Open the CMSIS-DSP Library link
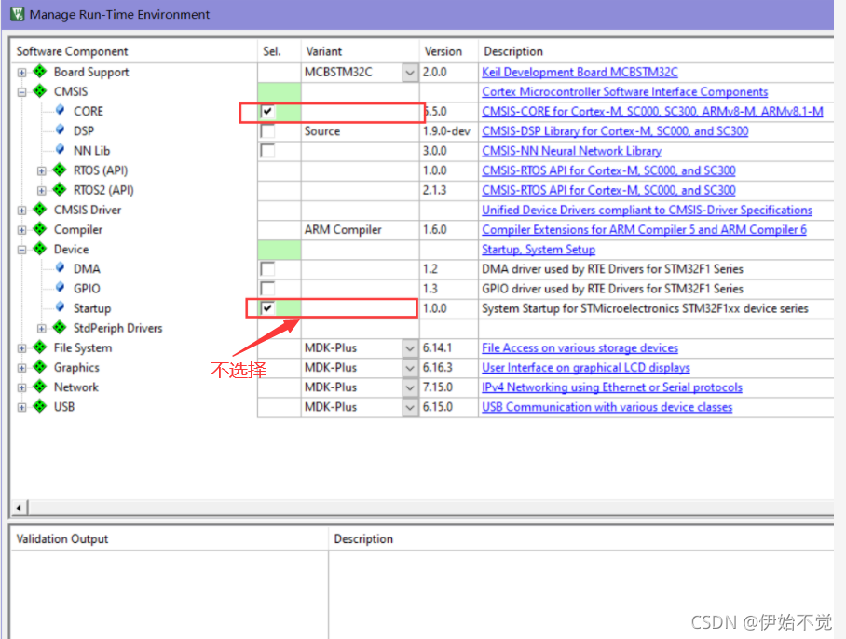846x639 pixels. 615,131
